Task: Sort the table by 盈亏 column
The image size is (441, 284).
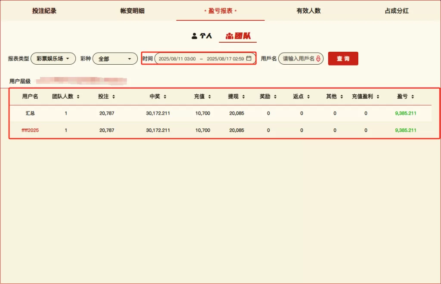Action: click(x=413, y=97)
